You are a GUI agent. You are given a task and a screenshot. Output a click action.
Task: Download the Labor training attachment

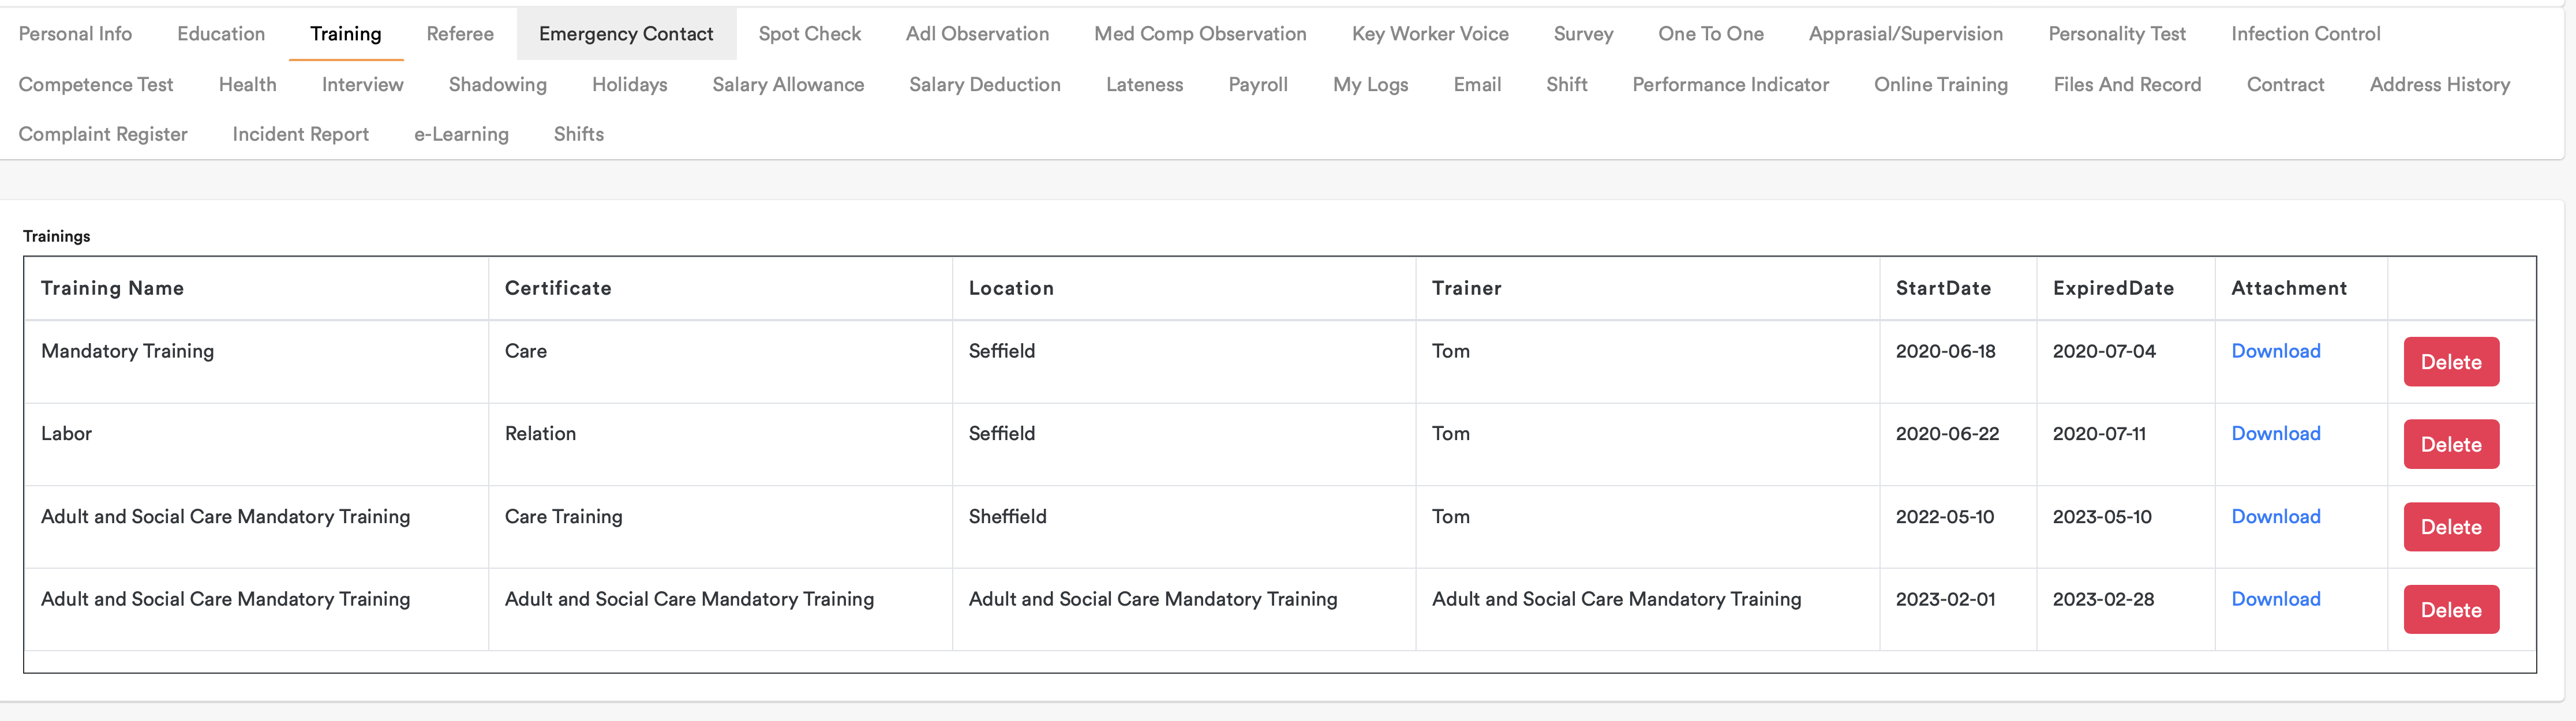(x=2275, y=434)
